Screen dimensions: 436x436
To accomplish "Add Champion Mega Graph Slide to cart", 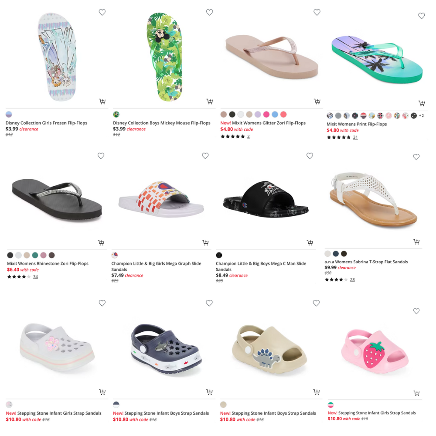I will pyautogui.click(x=205, y=242).
